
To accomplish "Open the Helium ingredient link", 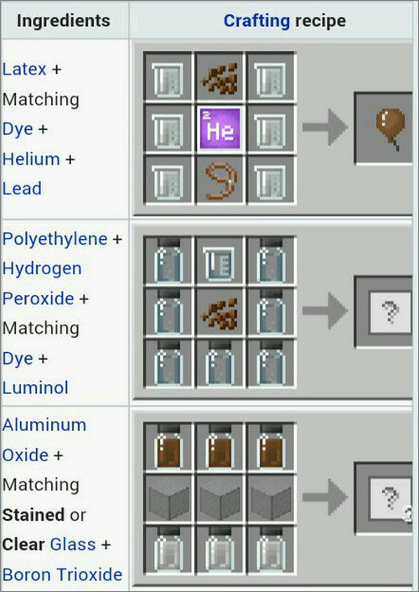I will 31,159.
